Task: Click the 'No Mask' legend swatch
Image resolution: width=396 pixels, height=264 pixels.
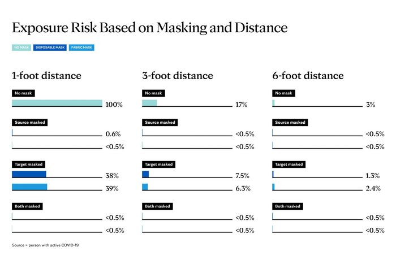Action: [x=21, y=48]
